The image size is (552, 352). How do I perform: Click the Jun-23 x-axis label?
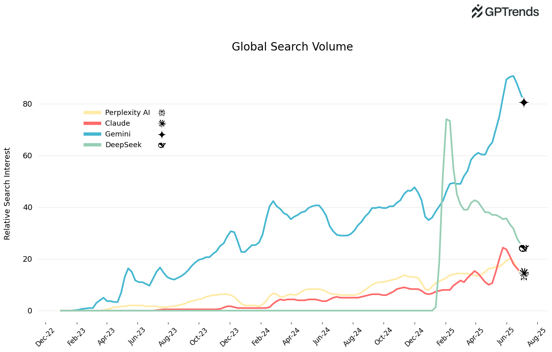point(137,337)
